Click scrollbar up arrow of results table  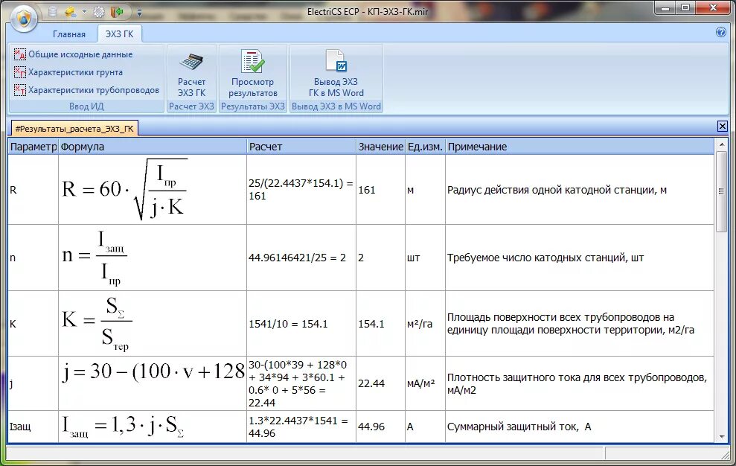tap(722, 144)
